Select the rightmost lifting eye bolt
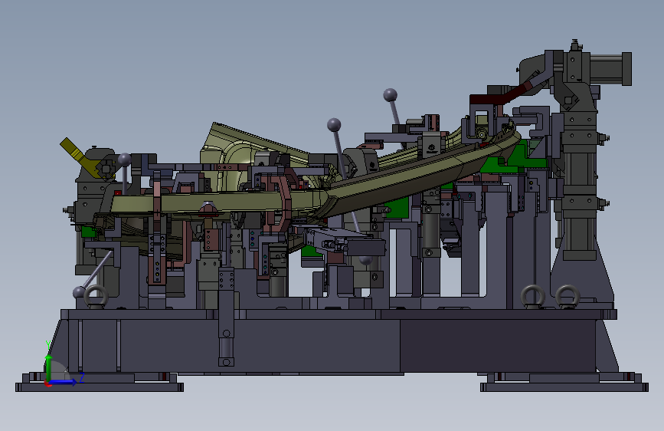 tap(568, 296)
